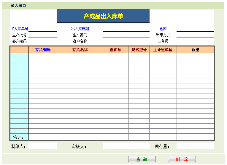Screen dimensions: 227x165
Task: Click the 业务员 label
Action: click(x=163, y=41)
